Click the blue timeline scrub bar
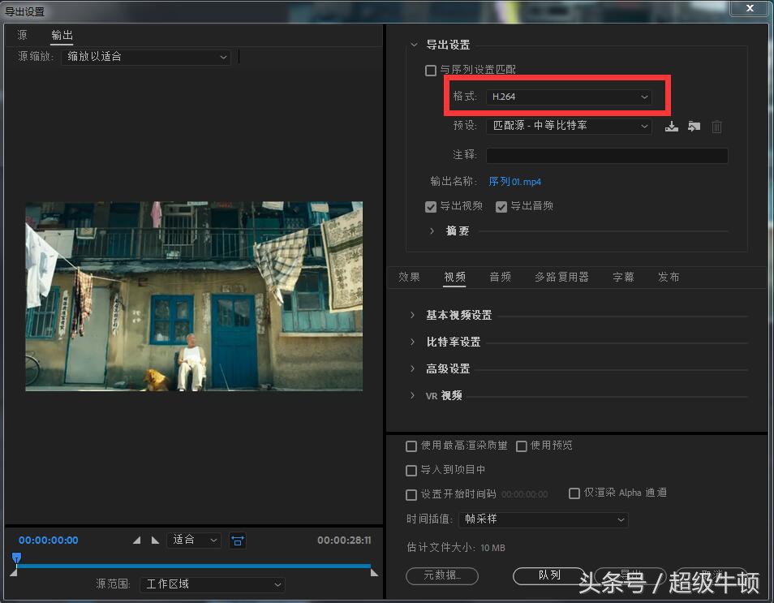 tap(193, 566)
